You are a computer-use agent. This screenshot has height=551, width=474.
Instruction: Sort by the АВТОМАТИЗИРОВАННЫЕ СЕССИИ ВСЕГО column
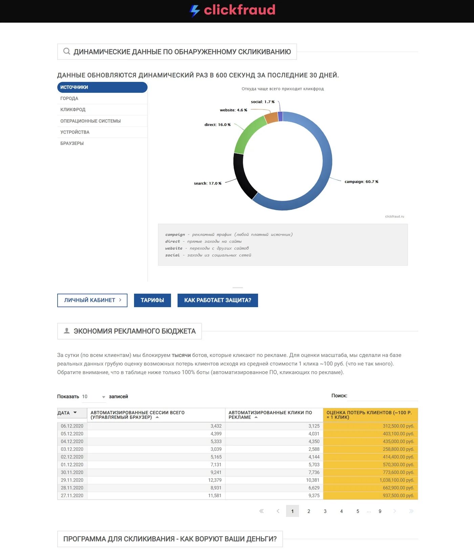click(x=156, y=415)
